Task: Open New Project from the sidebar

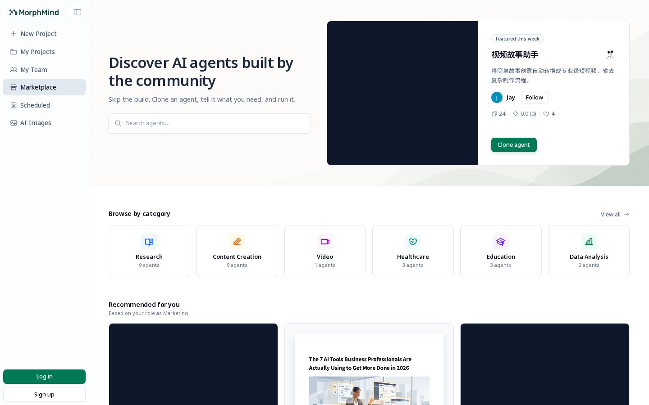Action: coord(44,34)
